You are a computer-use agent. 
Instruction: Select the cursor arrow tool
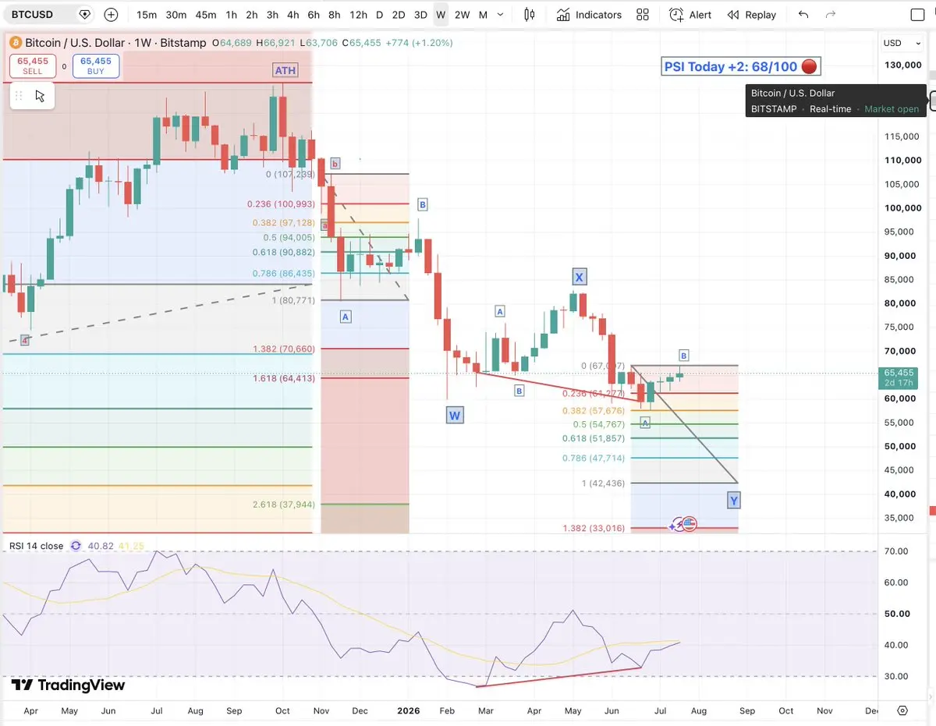pyautogui.click(x=41, y=96)
